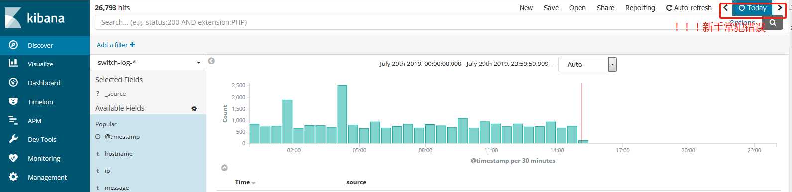This screenshot has width=792, height=192.
Task: Click the search magnifier button
Action: 773,22
